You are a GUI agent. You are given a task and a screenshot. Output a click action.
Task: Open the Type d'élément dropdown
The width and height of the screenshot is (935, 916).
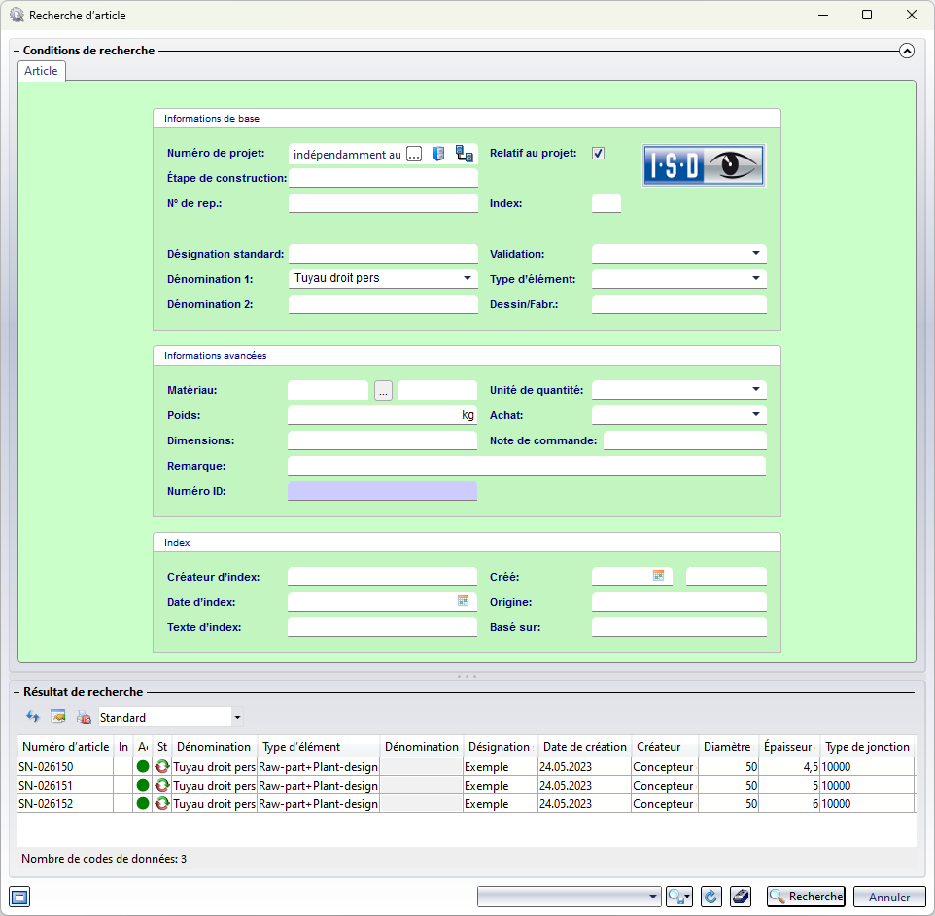point(755,278)
